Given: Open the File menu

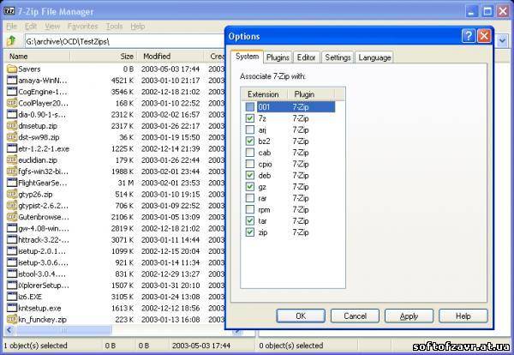Looking at the screenshot, I should point(11,27).
